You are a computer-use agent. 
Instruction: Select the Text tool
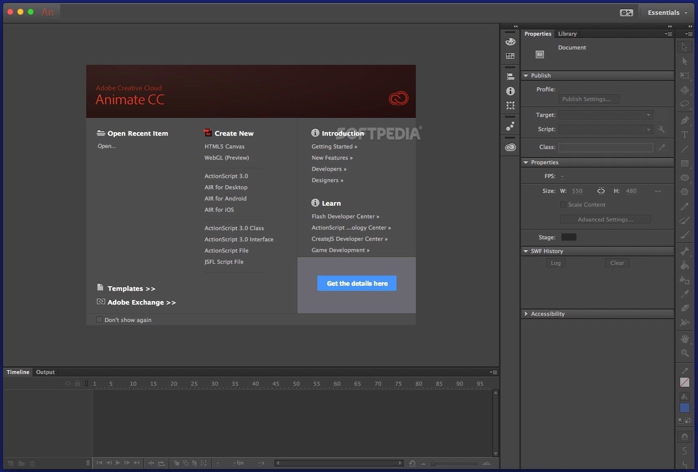[x=685, y=135]
